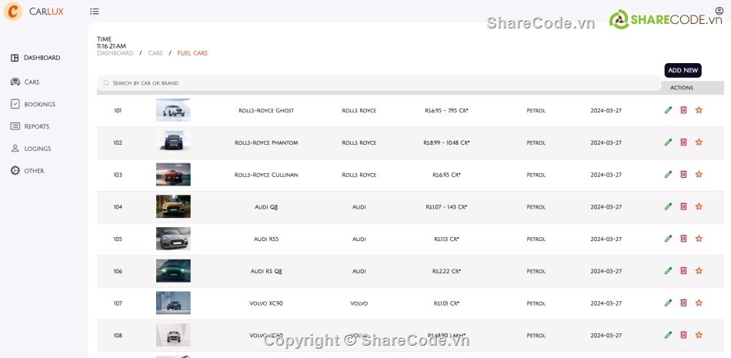Viewport: 731px width, 358px height.
Task: Click the time display 11:16:21 AM
Action: [112, 46]
